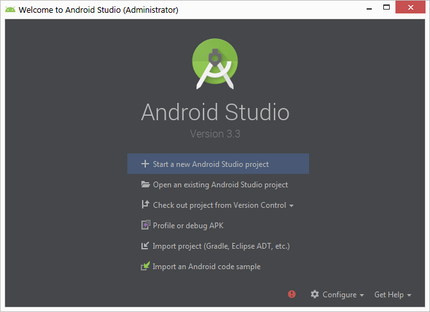The width and height of the screenshot is (430, 312).
Task: Minimize the Welcome to Android Studio window
Action: (x=370, y=9)
